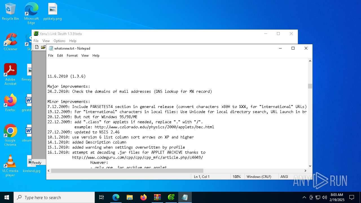361x203 pixels.
Task: Open the Google Chrome desktop shortcut
Action: point(10,135)
